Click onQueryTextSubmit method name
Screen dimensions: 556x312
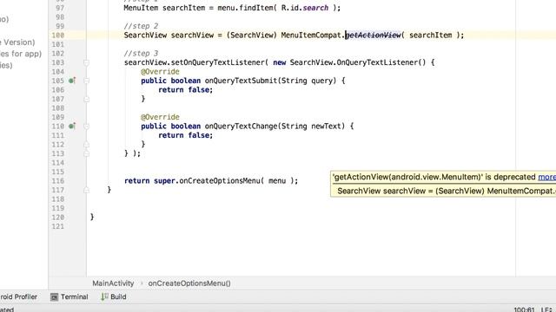[x=241, y=81]
